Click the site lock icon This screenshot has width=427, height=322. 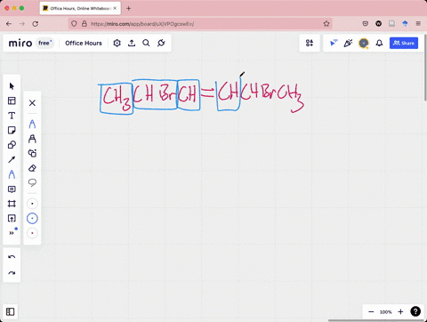(85, 24)
